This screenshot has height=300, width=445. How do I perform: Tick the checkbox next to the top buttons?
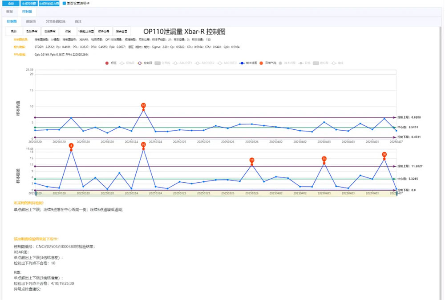click(64, 3)
